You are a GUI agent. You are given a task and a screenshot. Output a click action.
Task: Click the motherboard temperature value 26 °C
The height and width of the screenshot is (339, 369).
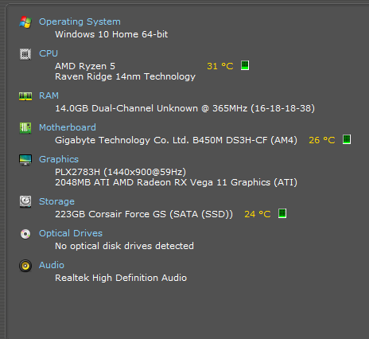322,140
